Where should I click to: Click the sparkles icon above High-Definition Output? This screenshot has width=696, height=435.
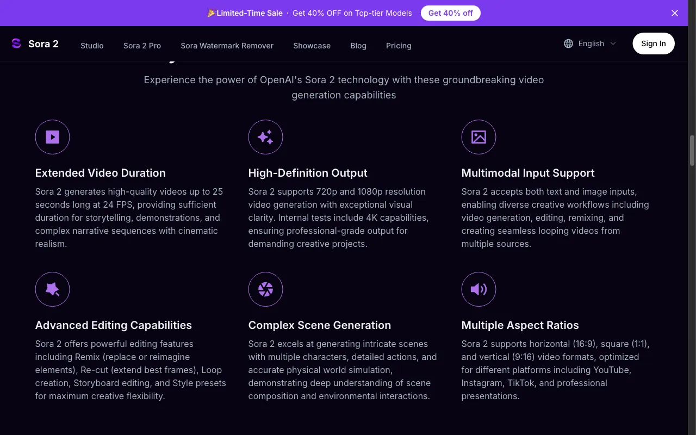tap(265, 137)
